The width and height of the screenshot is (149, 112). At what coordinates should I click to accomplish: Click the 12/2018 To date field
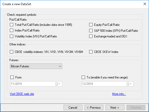[x=108, y=84]
